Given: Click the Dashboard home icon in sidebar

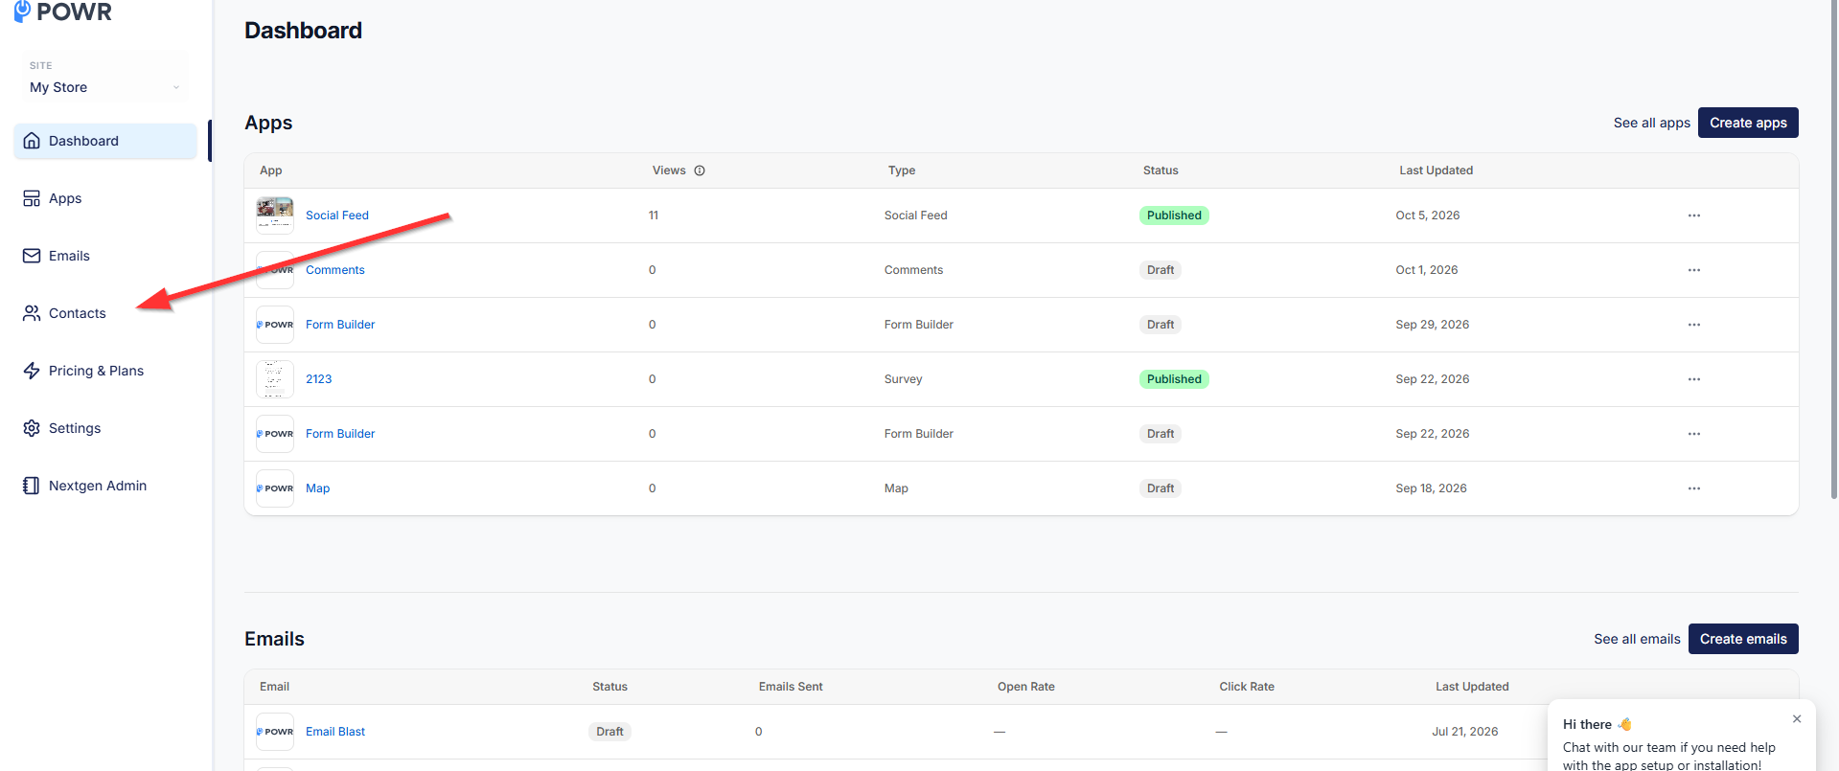Looking at the screenshot, I should pos(32,141).
